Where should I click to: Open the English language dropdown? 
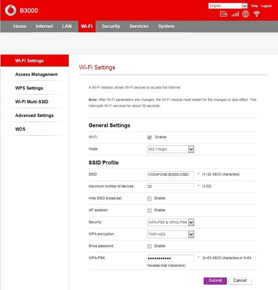(x=228, y=6)
